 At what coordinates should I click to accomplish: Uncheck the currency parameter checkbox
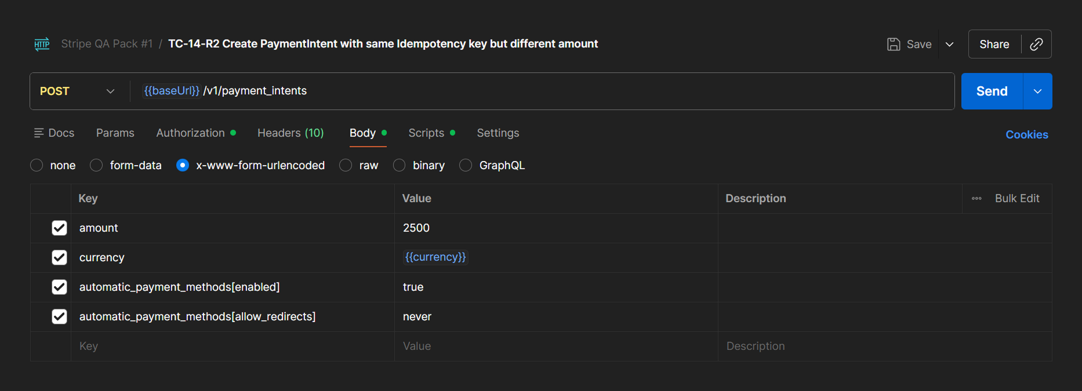pyautogui.click(x=59, y=257)
